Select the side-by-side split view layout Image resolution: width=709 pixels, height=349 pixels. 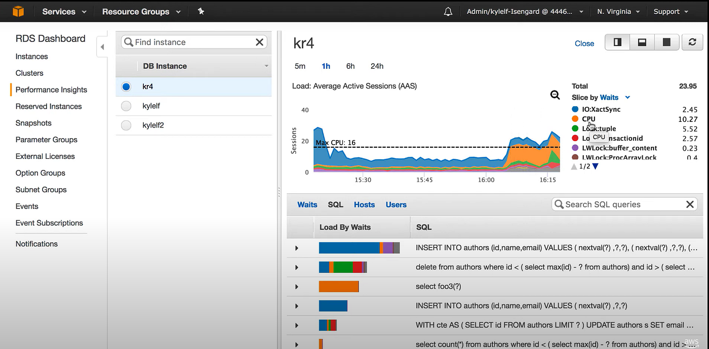point(616,42)
